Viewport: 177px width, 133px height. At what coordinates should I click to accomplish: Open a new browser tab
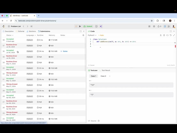coord(39,16)
